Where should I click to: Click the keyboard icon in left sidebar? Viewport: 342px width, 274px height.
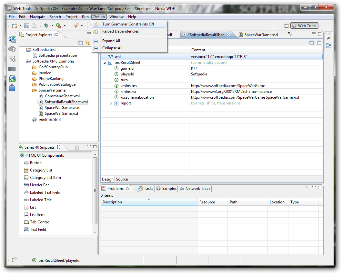click(x=12, y=69)
